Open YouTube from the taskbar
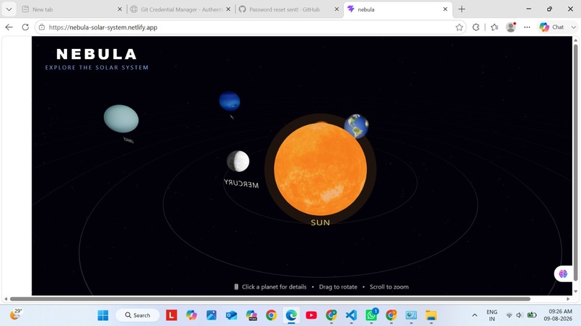The image size is (581, 326). point(311,315)
